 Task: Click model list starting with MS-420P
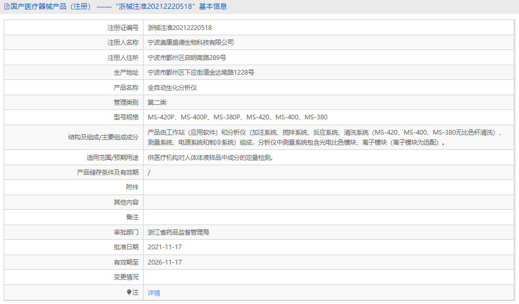click(x=238, y=117)
